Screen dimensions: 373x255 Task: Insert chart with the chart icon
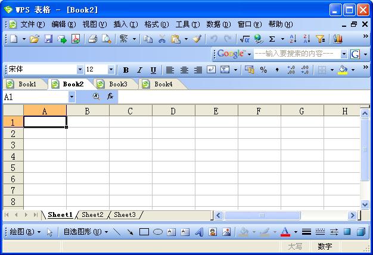point(338,39)
